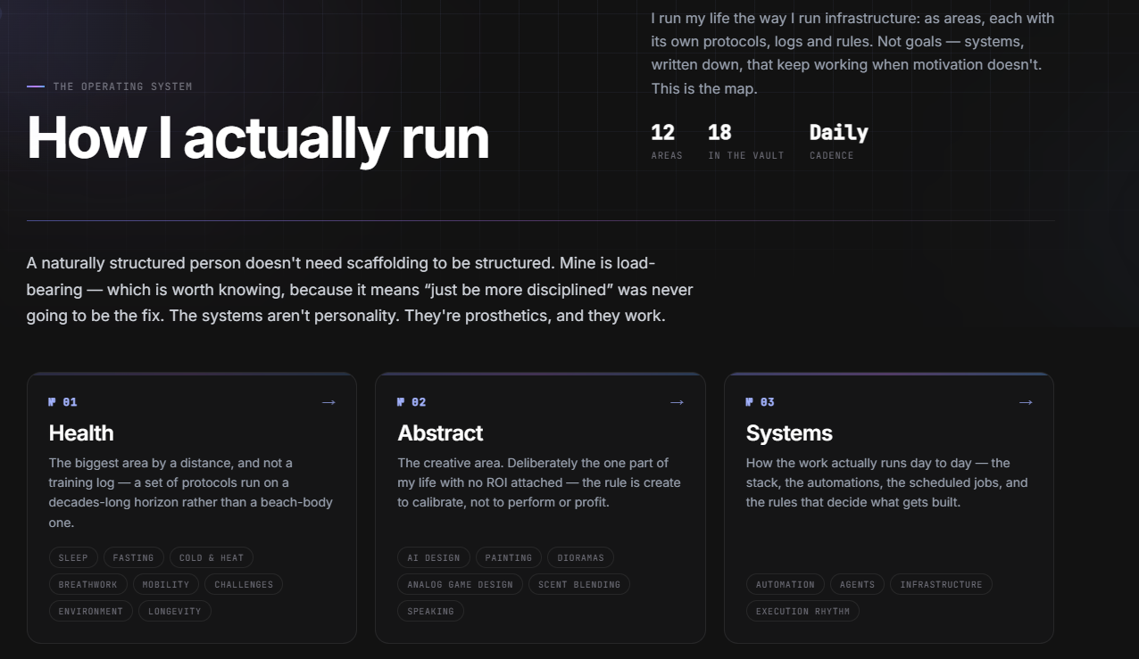
Task: Open the Abstract card arrow
Action: 677,402
